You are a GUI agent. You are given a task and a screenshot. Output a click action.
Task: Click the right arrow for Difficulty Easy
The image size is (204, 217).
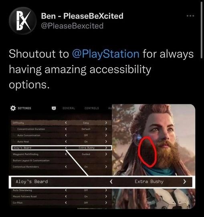[x=106, y=123]
